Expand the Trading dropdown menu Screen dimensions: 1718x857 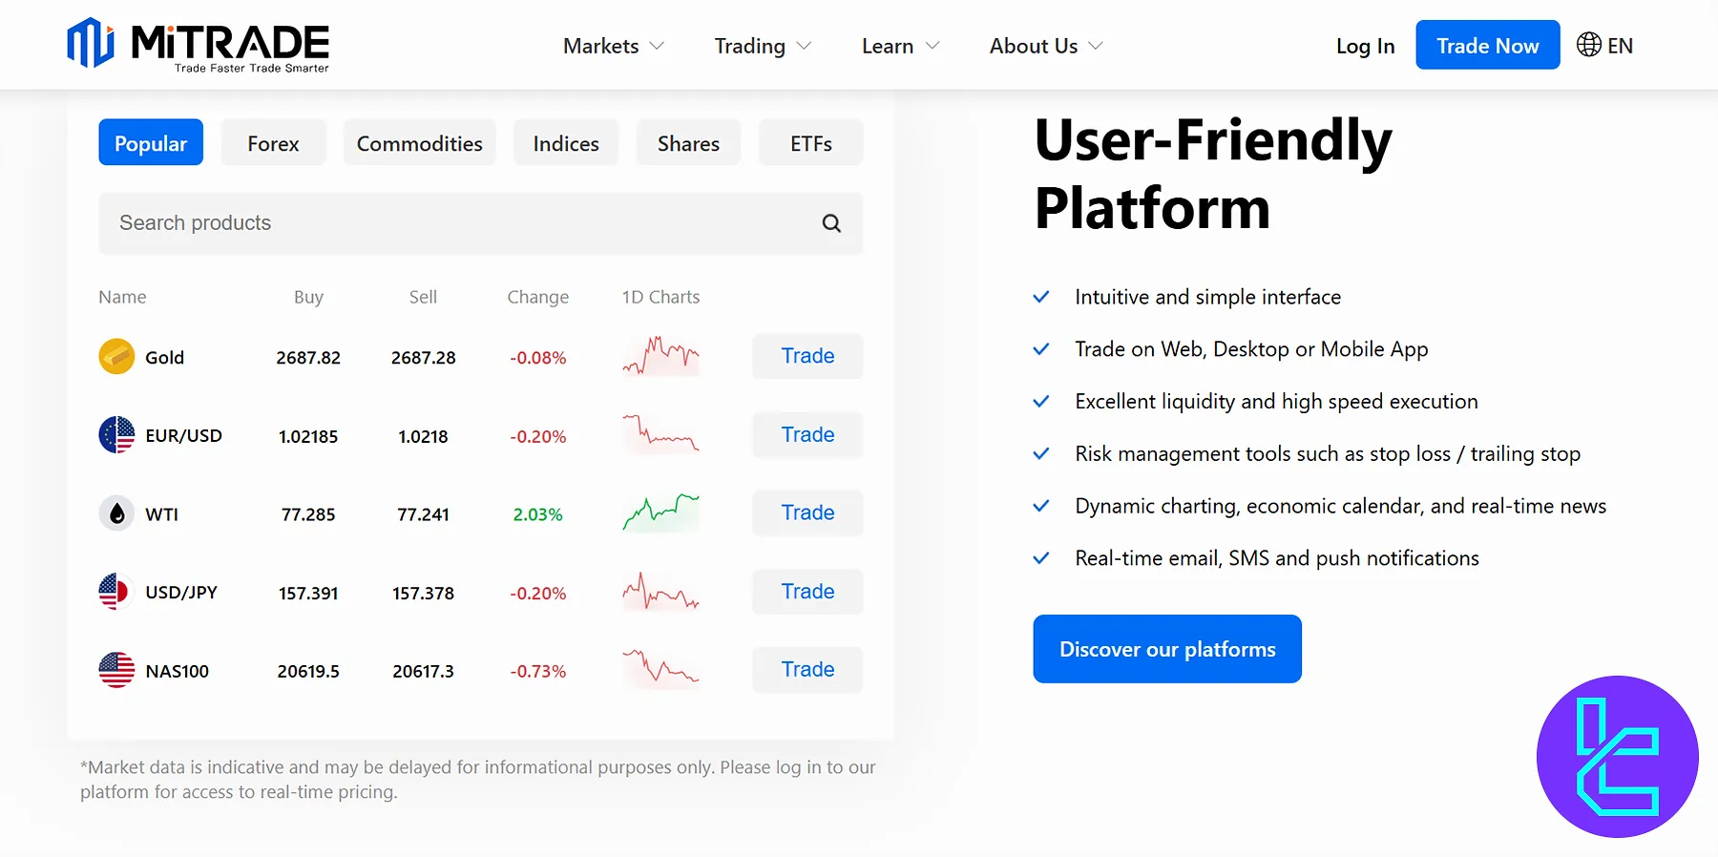tap(763, 46)
